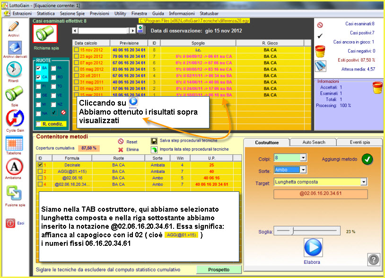
Task: Click the observation date scrollbar track
Action: click(104, 30)
